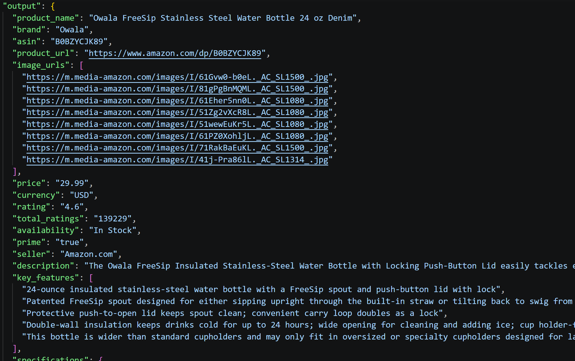Follow the 61Eher5nn0L image URL
575x361 pixels.
[x=177, y=101]
